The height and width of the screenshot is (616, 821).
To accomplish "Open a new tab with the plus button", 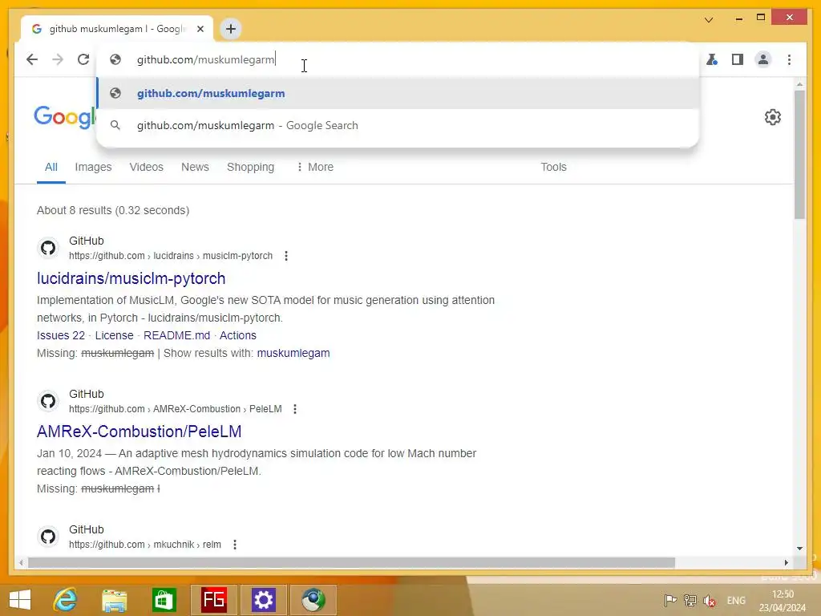I will [230, 29].
